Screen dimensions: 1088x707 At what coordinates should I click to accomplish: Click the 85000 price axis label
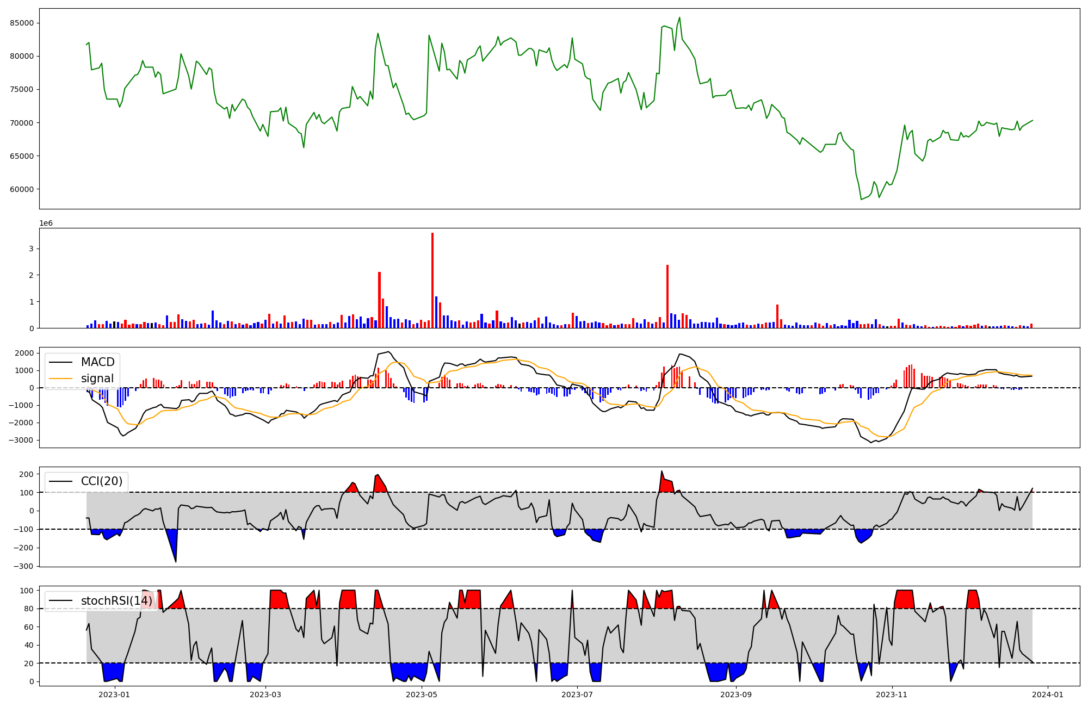coord(22,23)
